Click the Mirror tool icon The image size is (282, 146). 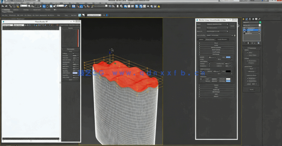click(110, 6)
